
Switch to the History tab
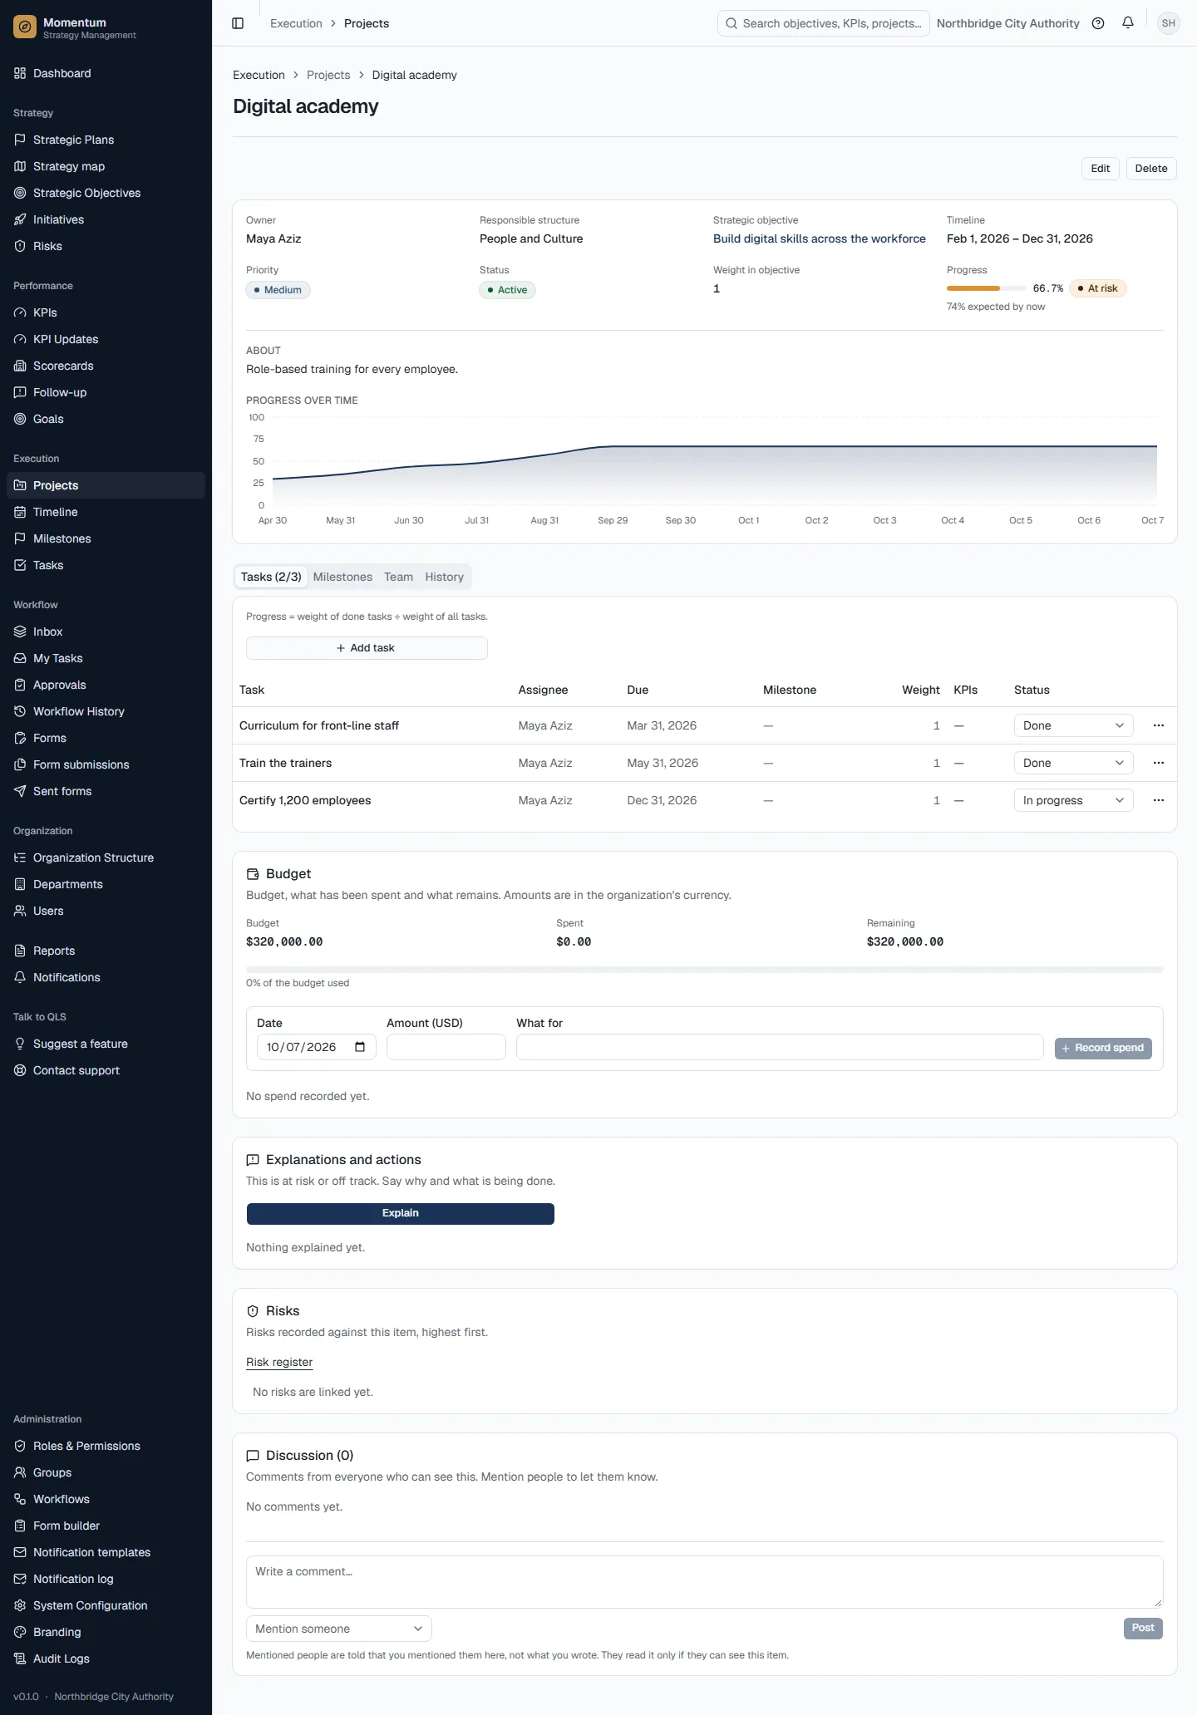[445, 577]
